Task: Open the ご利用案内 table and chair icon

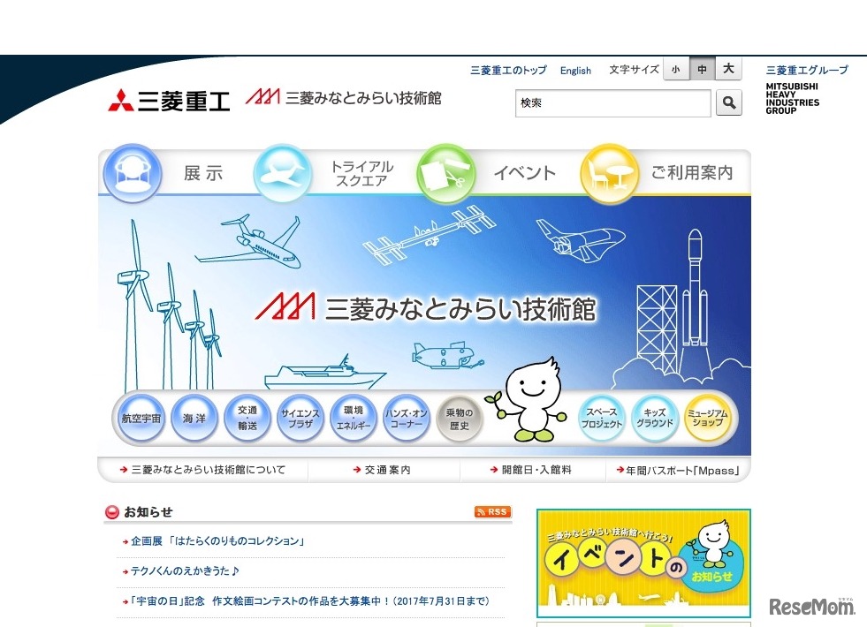Action: (609, 173)
